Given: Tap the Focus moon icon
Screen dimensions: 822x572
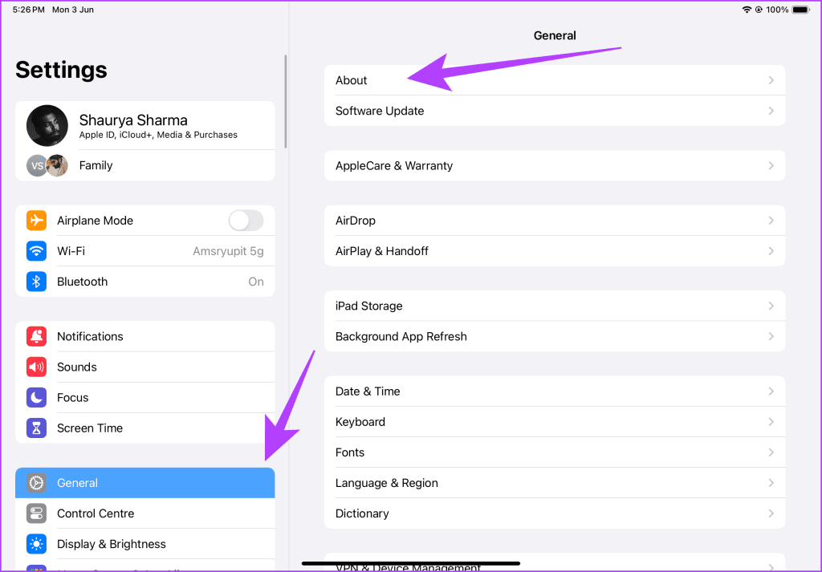Looking at the screenshot, I should point(36,397).
